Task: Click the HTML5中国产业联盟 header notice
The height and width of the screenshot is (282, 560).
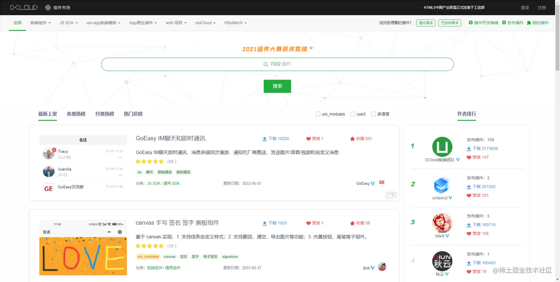Action: (x=454, y=7)
